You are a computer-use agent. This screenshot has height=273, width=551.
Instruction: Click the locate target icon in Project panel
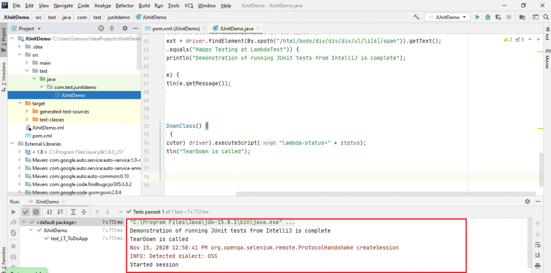101,28
